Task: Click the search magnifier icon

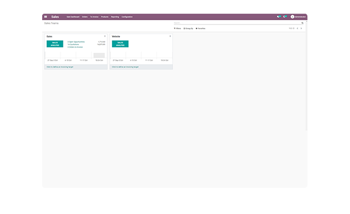Action: tap(303, 23)
